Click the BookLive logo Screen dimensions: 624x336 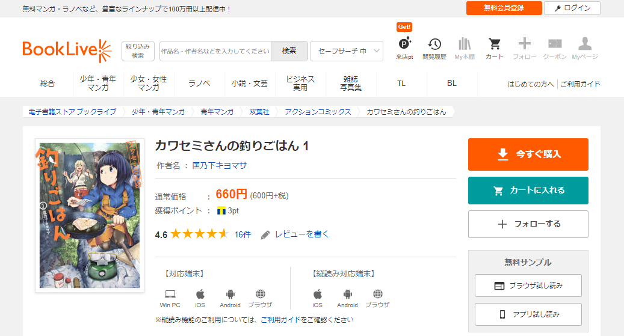click(x=67, y=50)
